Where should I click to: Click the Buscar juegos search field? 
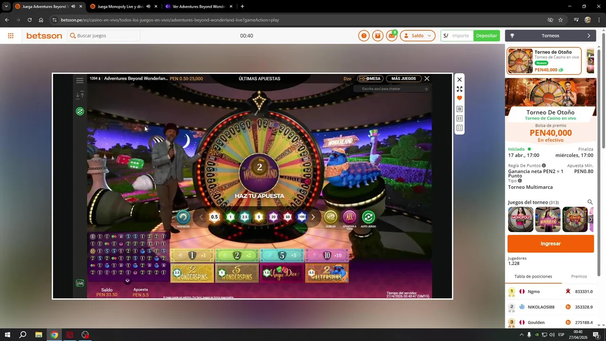tap(104, 36)
